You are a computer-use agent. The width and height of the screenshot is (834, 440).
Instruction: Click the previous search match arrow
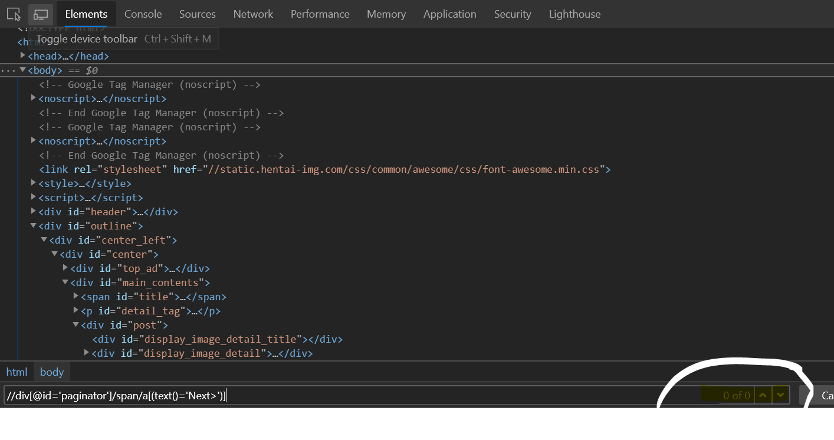763,395
